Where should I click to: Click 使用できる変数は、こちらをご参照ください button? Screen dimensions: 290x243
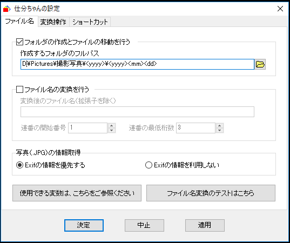77,193
